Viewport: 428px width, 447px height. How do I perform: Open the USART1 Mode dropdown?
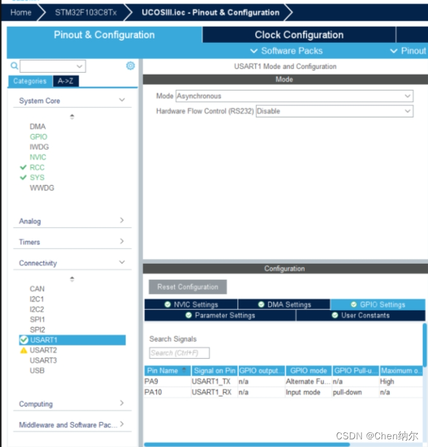click(294, 96)
